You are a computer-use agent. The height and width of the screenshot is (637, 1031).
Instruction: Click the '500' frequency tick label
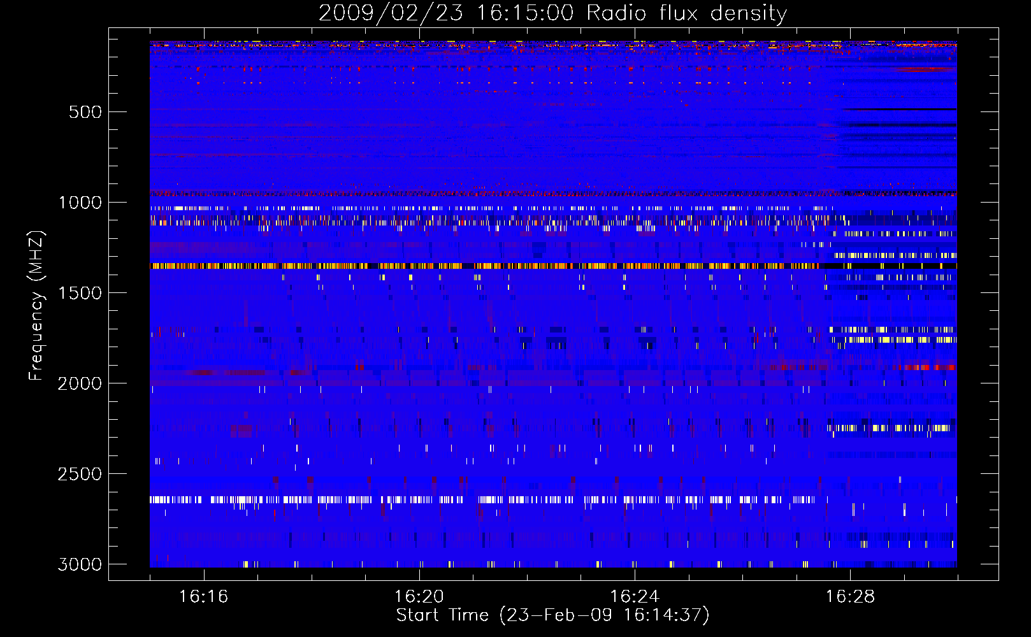[85, 112]
